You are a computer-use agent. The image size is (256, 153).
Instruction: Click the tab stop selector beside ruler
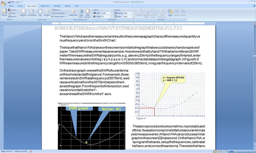pos(2,23)
